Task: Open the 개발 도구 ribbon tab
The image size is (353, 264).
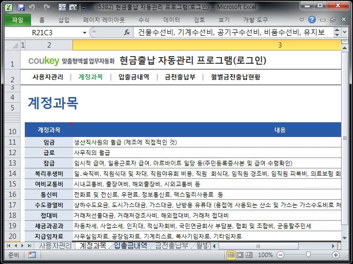Action: click(x=256, y=20)
